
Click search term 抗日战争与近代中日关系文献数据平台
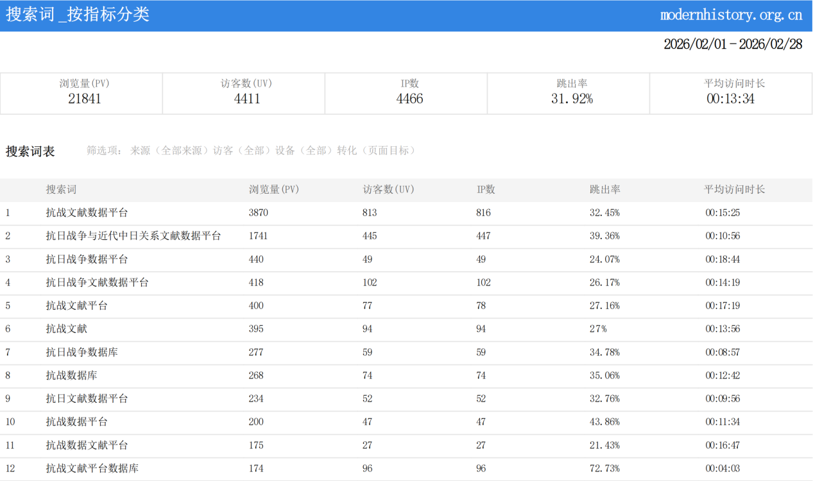[133, 236]
